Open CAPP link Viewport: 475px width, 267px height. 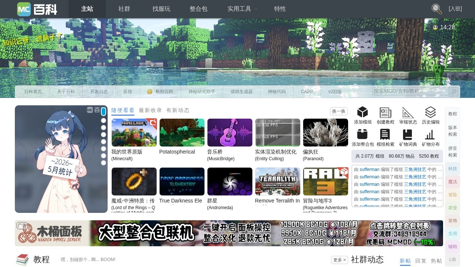(x=307, y=92)
